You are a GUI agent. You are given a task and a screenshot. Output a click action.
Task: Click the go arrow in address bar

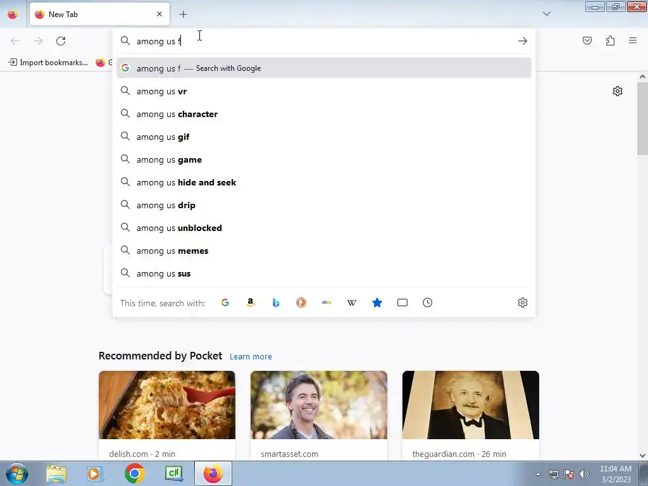(522, 41)
